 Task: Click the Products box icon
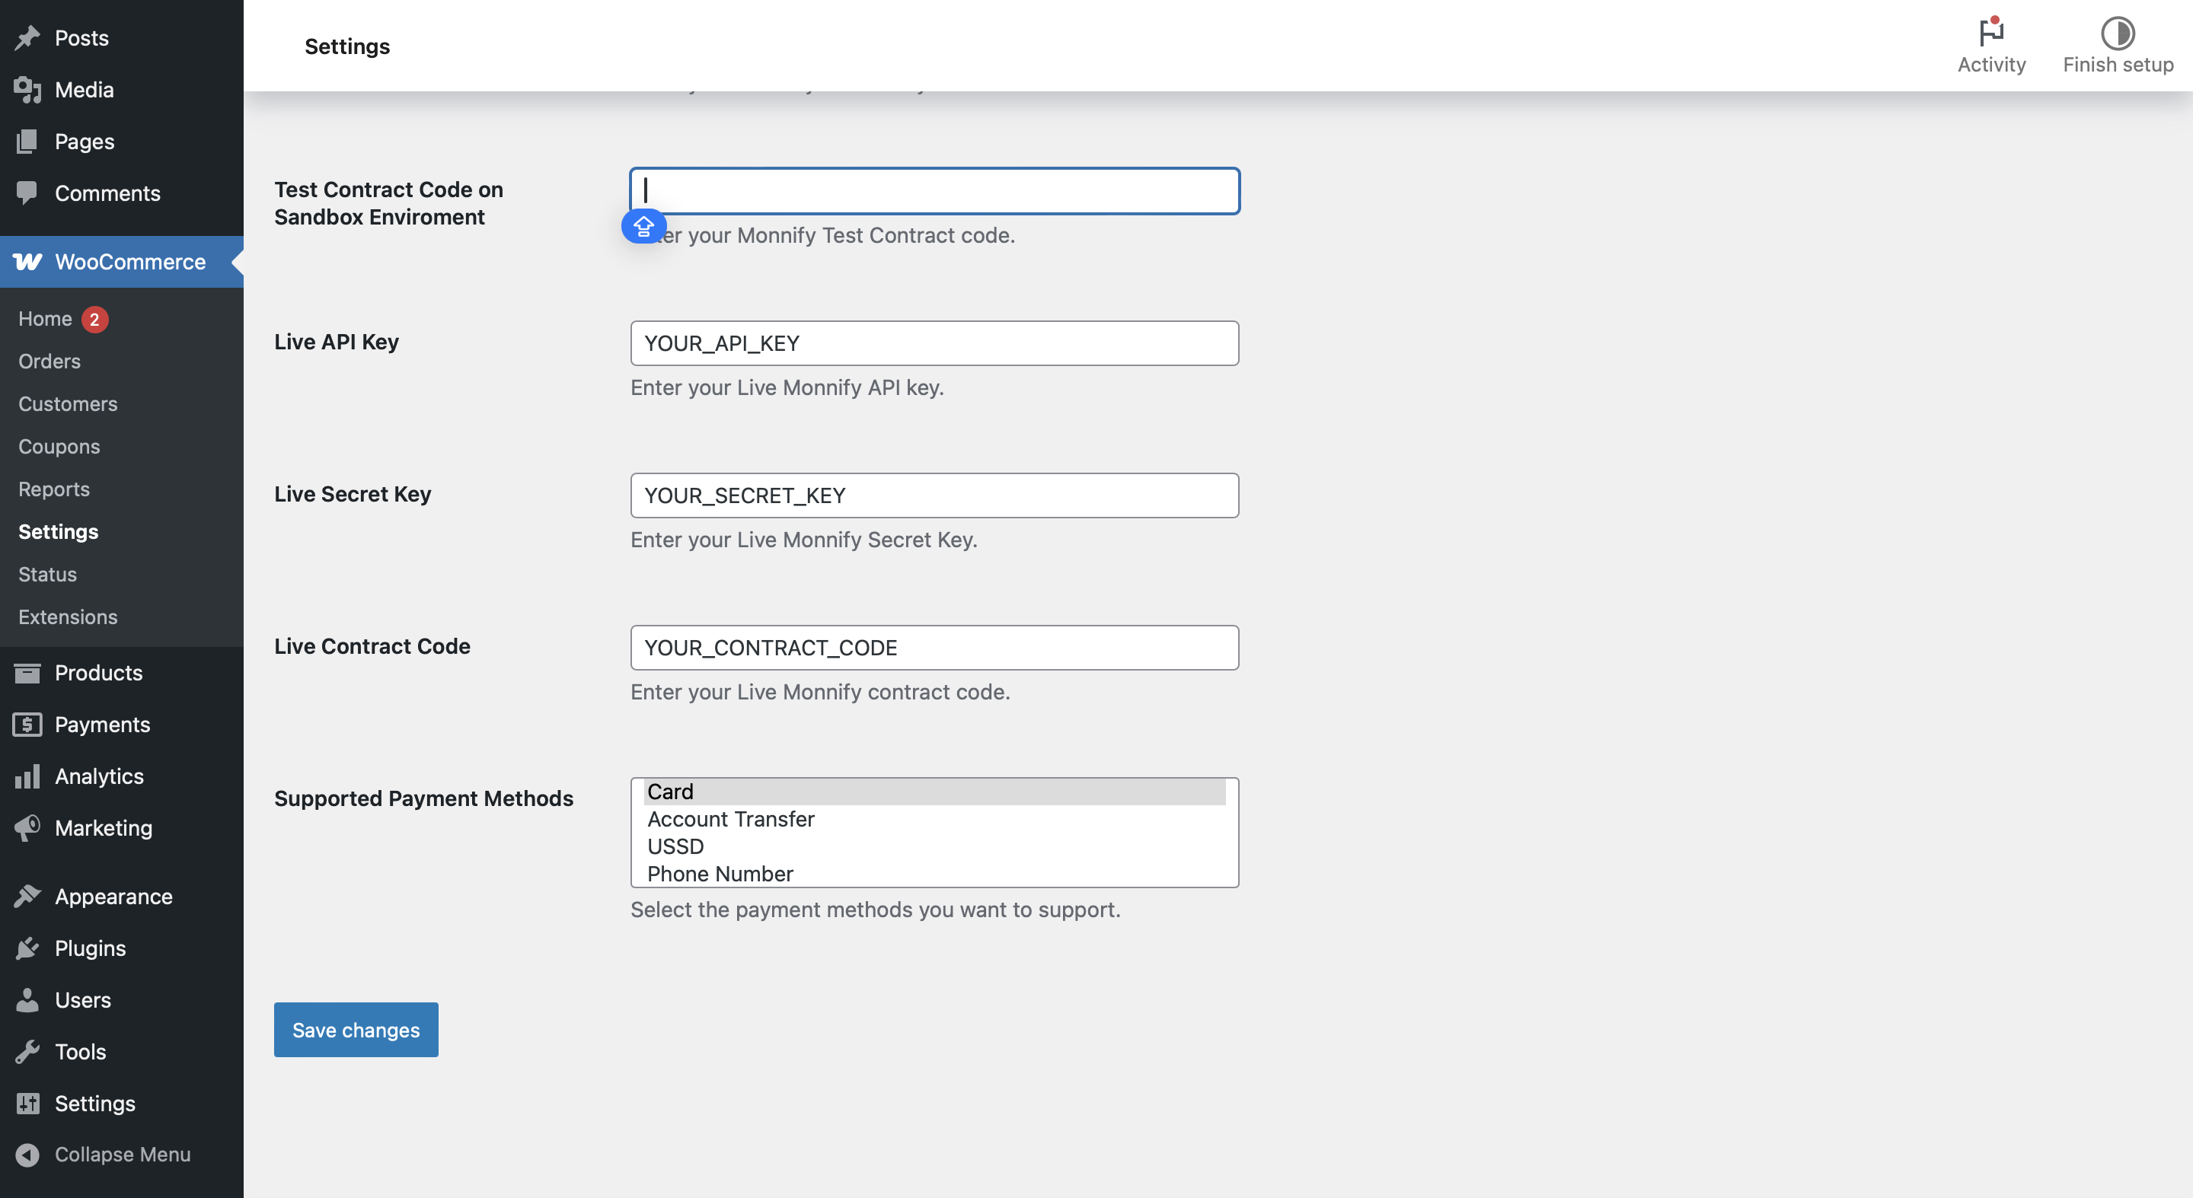27,673
